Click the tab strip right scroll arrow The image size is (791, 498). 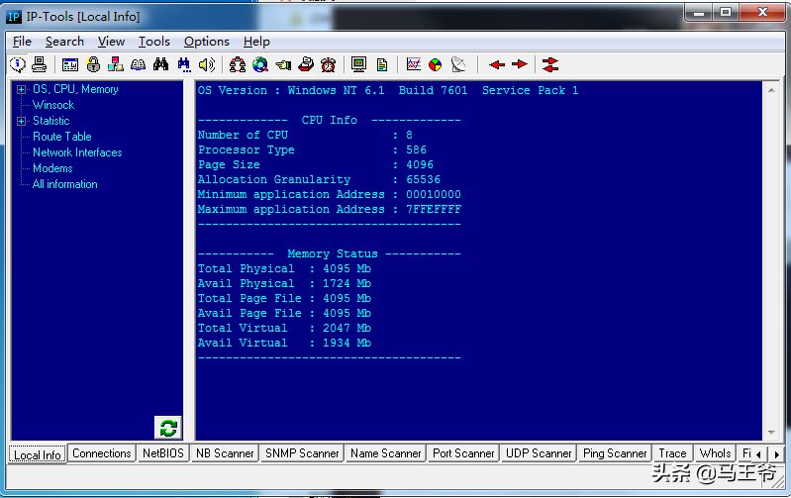click(x=777, y=454)
